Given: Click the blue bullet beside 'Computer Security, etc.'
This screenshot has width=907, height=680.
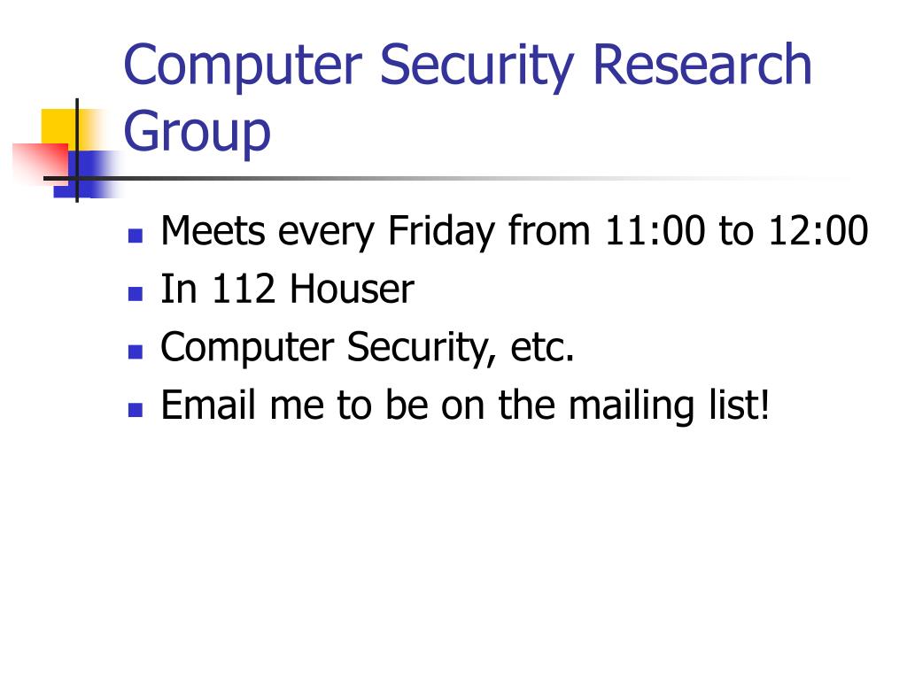Looking at the screenshot, I should click(136, 352).
